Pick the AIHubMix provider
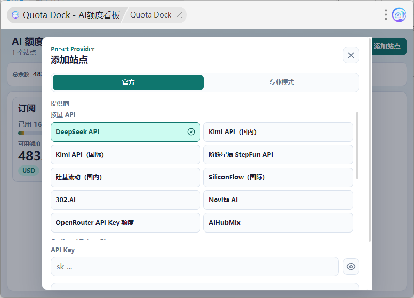The width and height of the screenshot is (414, 298). 278,223
